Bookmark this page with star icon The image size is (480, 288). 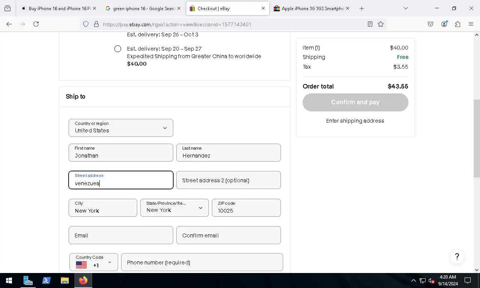[381, 24]
